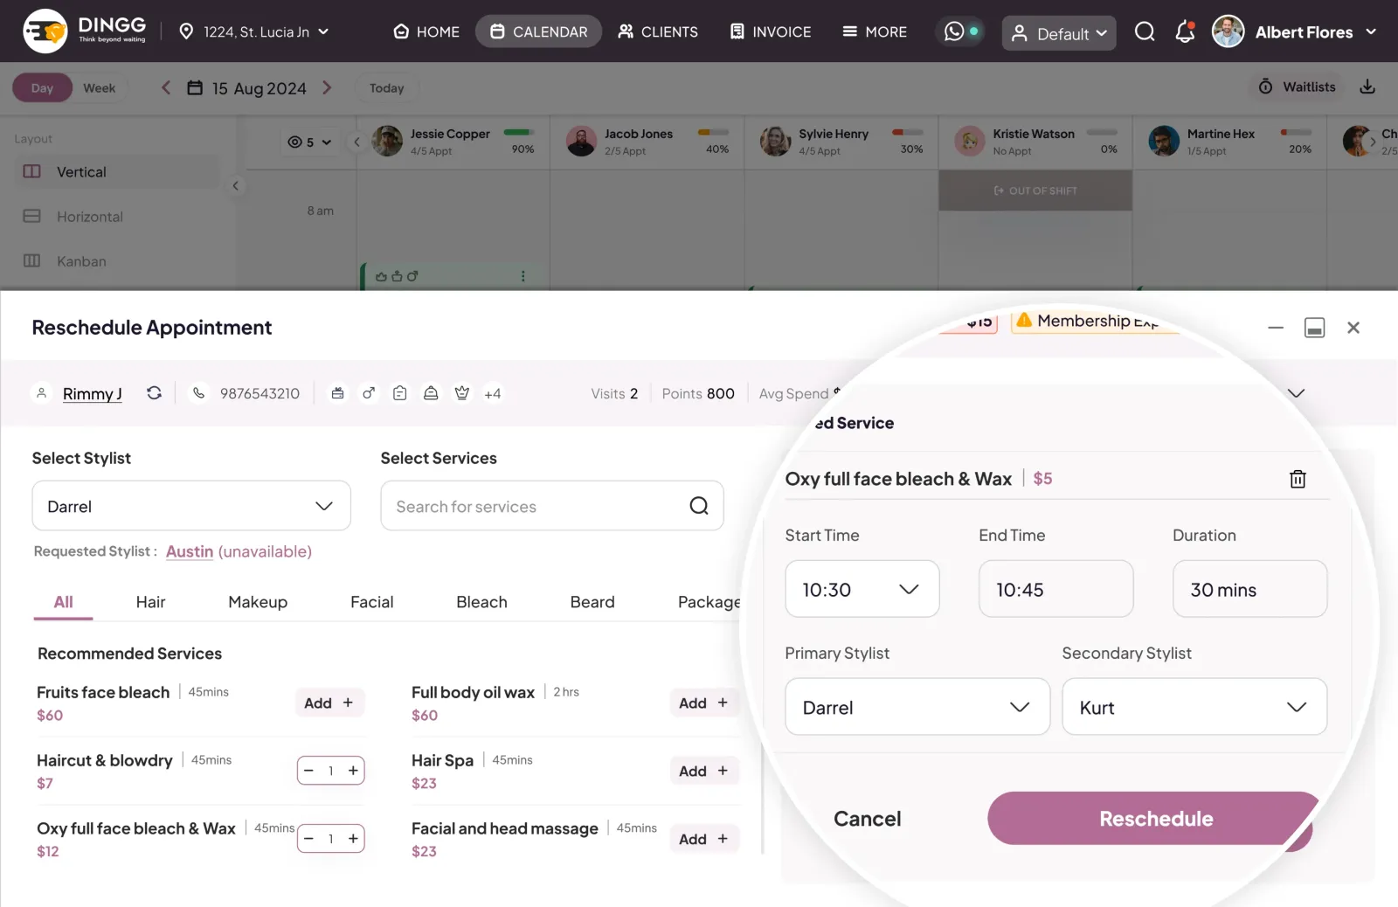Switch to the Makeup services tab
Screen dimensions: 1398x907
(258, 602)
